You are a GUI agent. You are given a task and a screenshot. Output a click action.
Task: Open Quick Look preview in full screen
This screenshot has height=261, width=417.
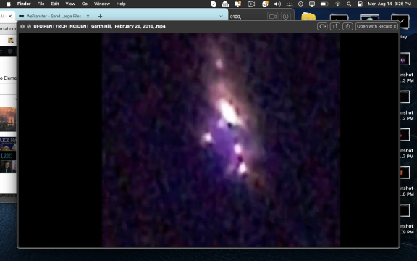pyautogui.click(x=29, y=26)
